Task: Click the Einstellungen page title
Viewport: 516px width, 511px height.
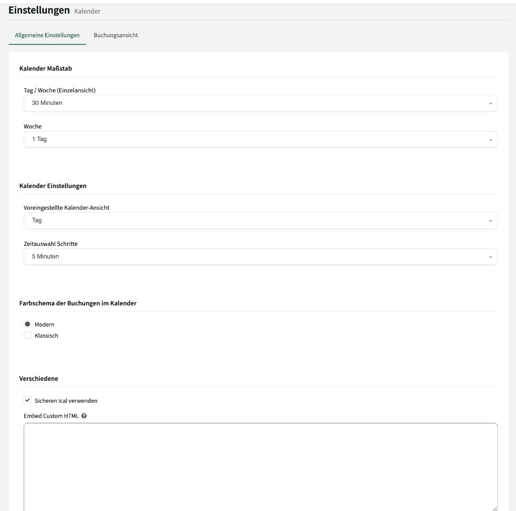Action: click(x=38, y=10)
